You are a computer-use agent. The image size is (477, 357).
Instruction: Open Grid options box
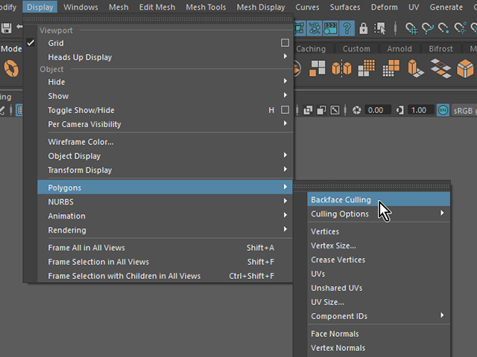[x=285, y=43]
